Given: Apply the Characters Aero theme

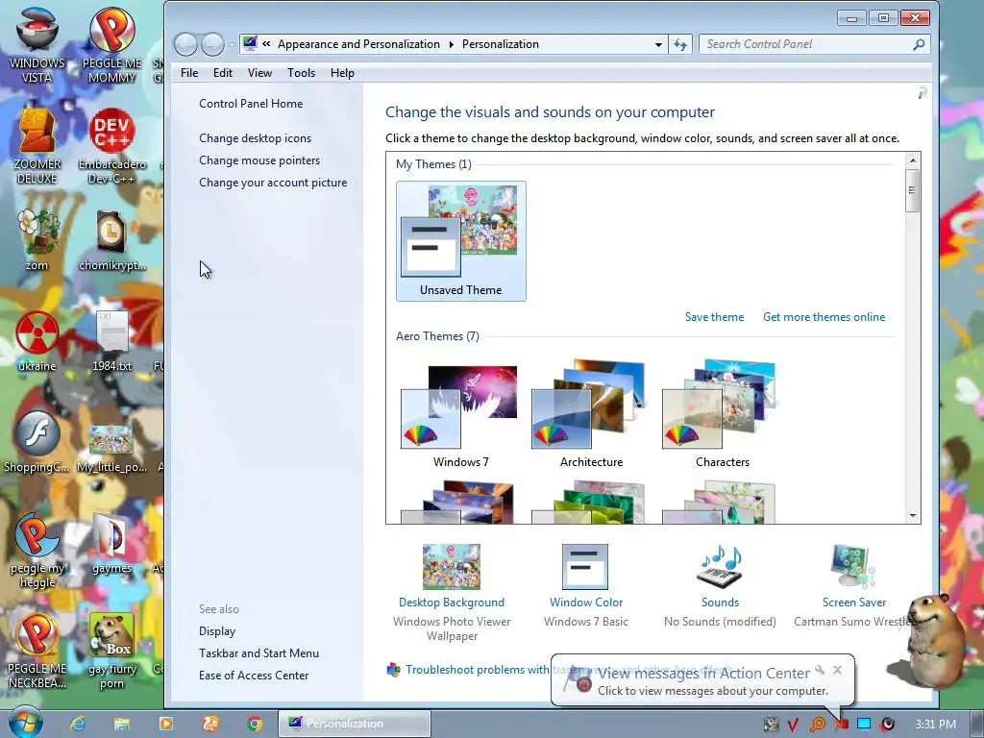Looking at the screenshot, I should coord(722,415).
